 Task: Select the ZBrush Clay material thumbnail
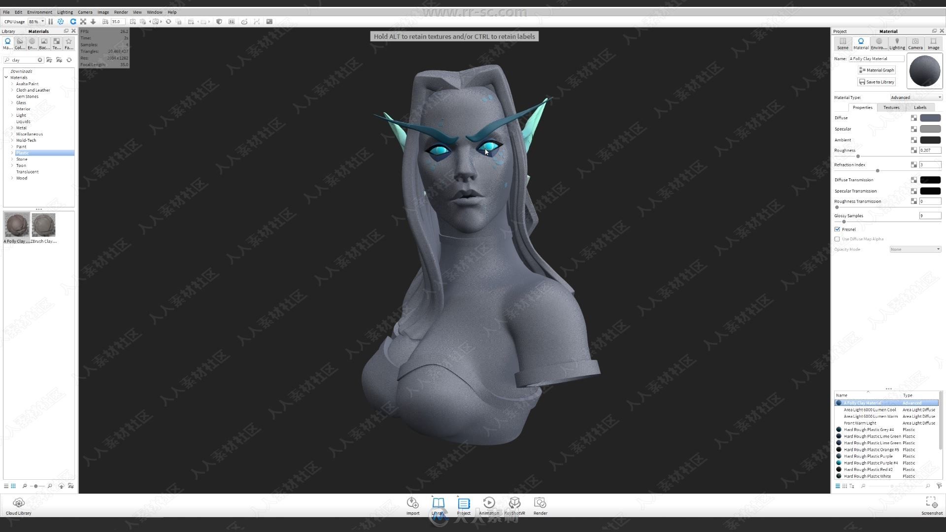click(x=43, y=228)
